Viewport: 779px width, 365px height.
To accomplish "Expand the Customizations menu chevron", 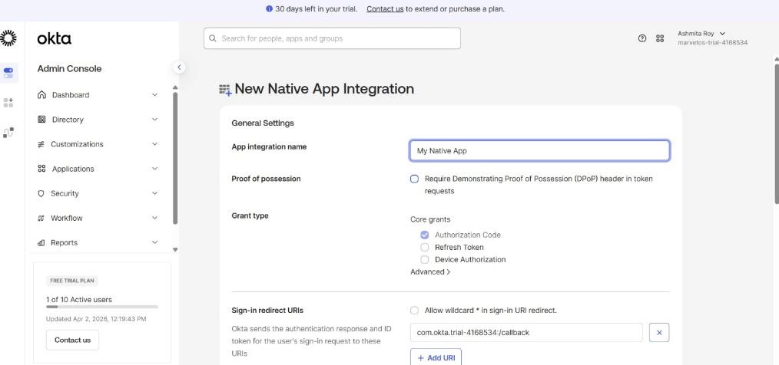I will (x=154, y=144).
